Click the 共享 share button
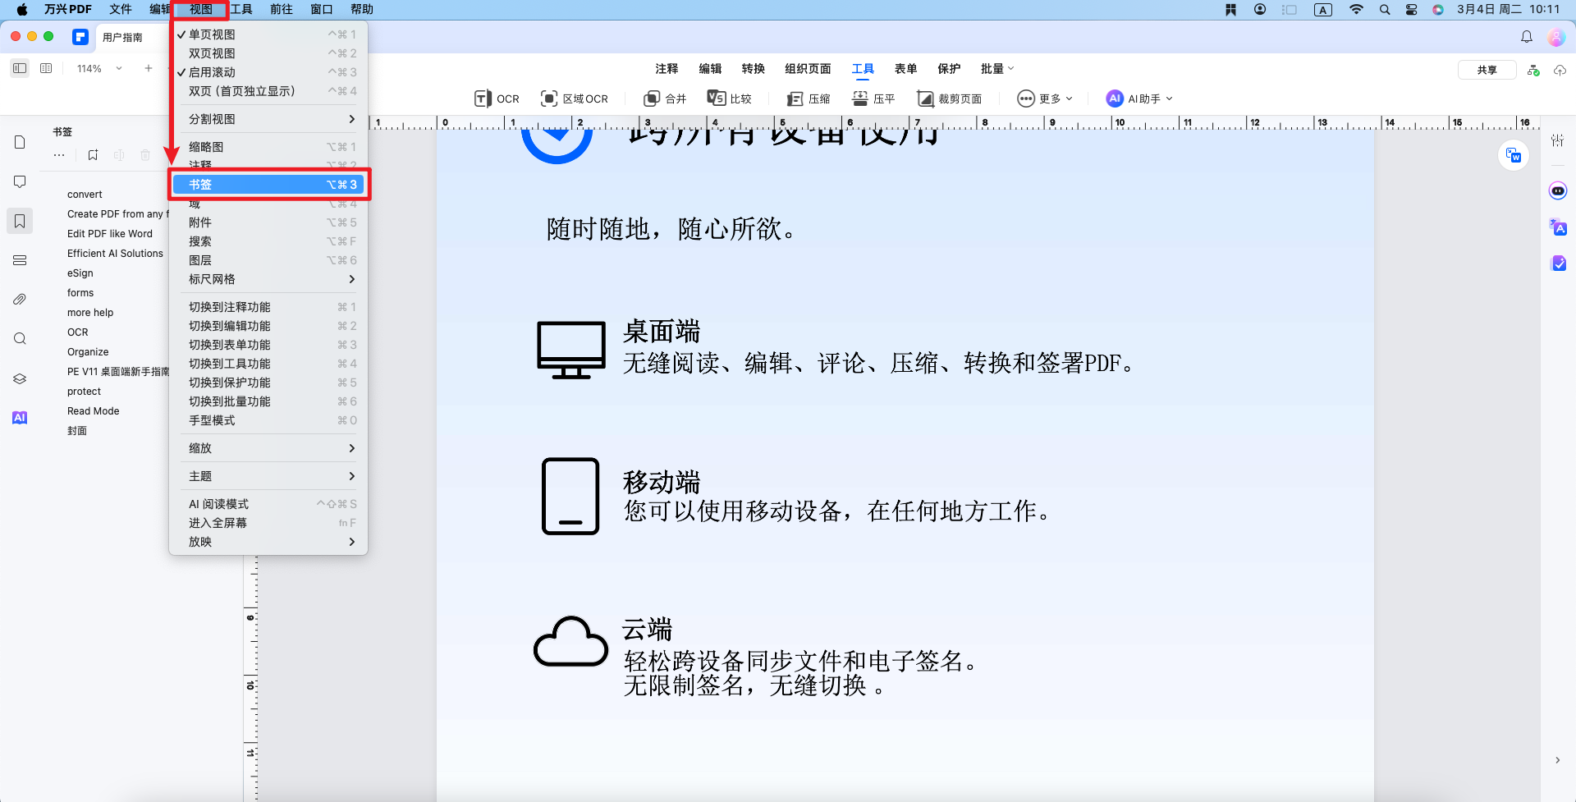1576x802 pixels. [x=1487, y=70]
